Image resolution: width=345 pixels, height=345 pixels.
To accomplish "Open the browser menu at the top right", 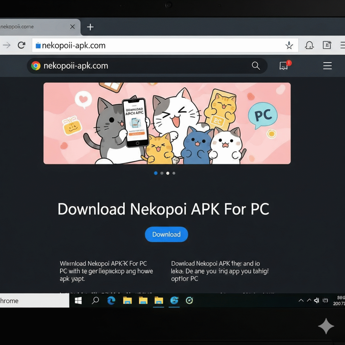I will [x=343, y=45].
